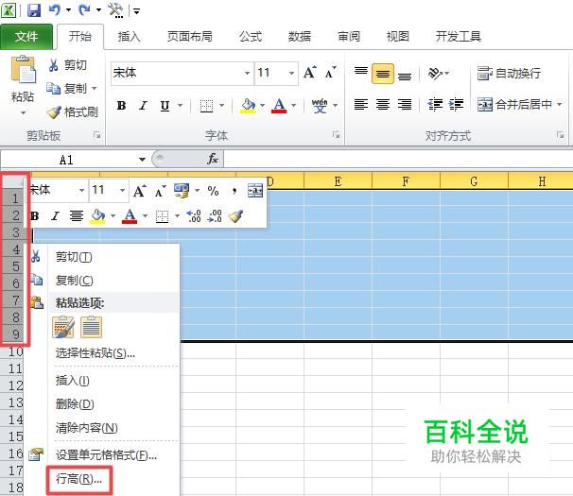Viewport: 573px width, 496px height.
Task: Click the second paste option icon
Action: tap(91, 327)
